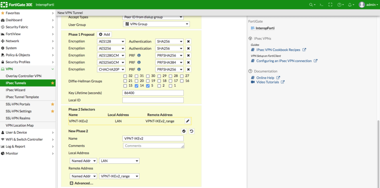Open the Online Help link
The height and width of the screenshot is (188, 380).
265,78
